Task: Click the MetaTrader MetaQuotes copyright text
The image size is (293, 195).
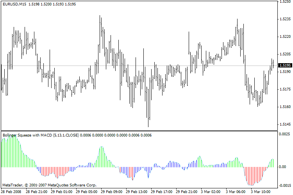Action: pos(50,185)
